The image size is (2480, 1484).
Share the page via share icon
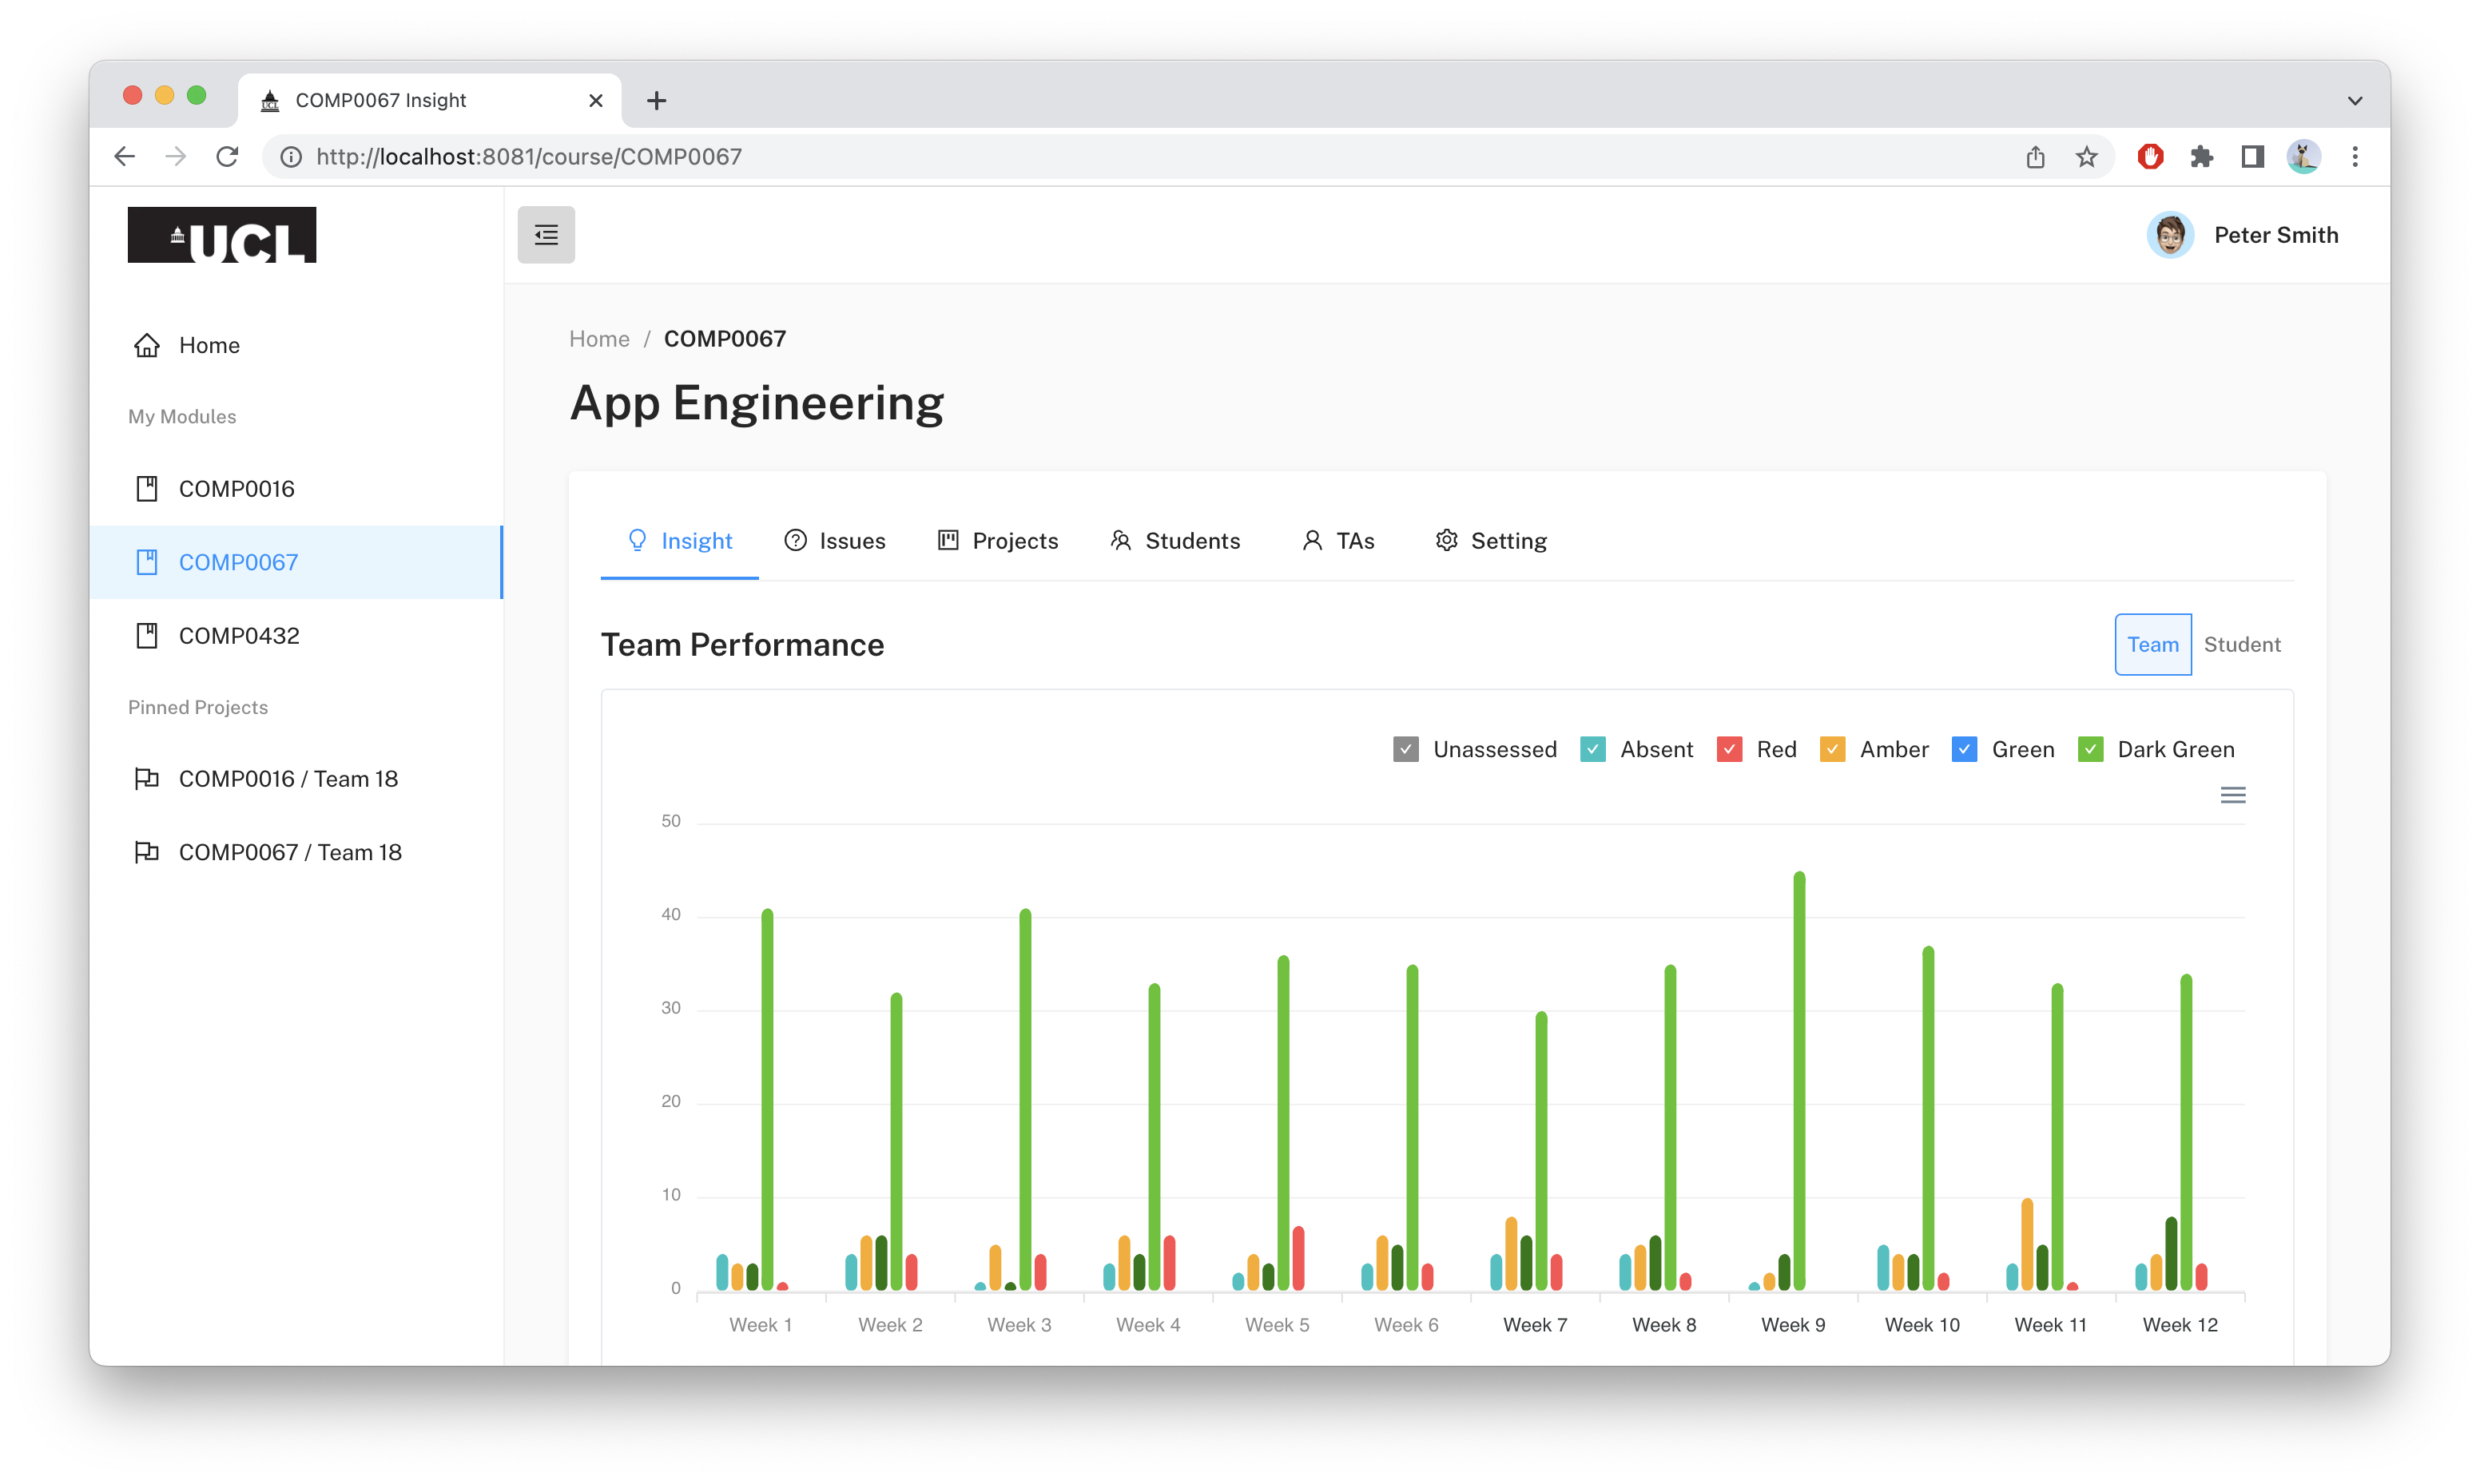coord(2035,157)
